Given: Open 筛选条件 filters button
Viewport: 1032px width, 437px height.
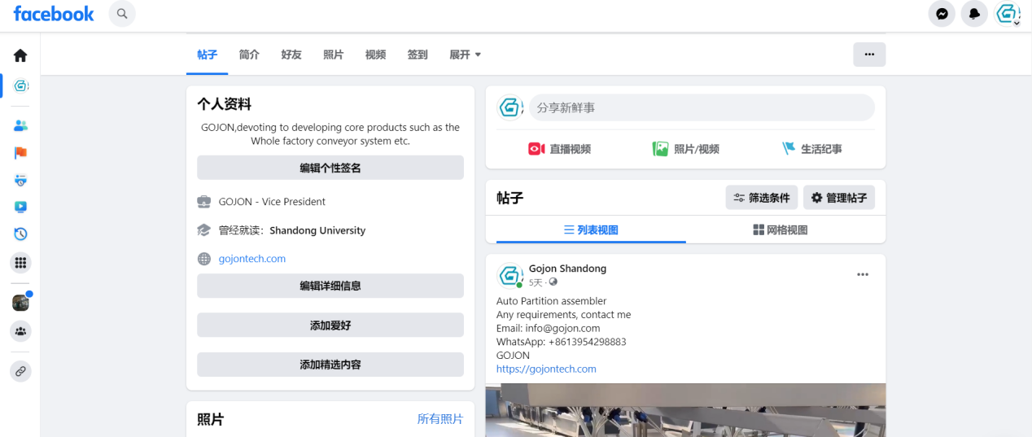Looking at the screenshot, I should (762, 198).
